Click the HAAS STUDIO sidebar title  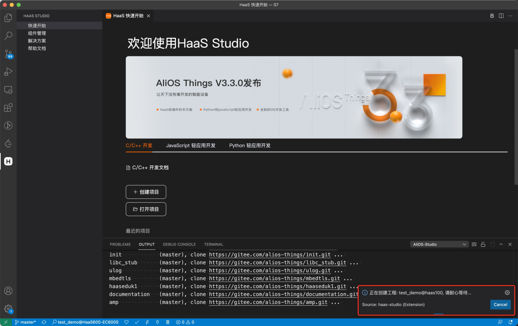pyautogui.click(x=37, y=16)
